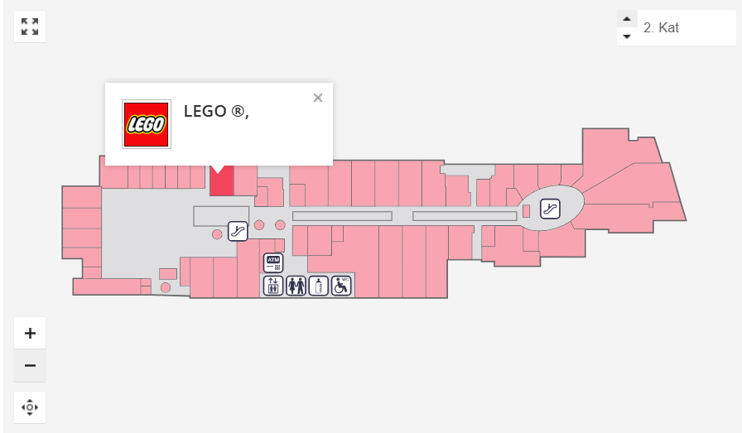
Task: Select the highlighted red LEGO store unit
Action: pyautogui.click(x=220, y=182)
